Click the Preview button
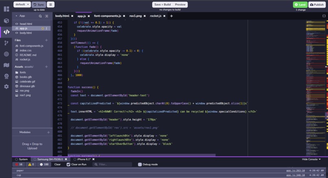328x178 pixels. [x=180, y=4]
